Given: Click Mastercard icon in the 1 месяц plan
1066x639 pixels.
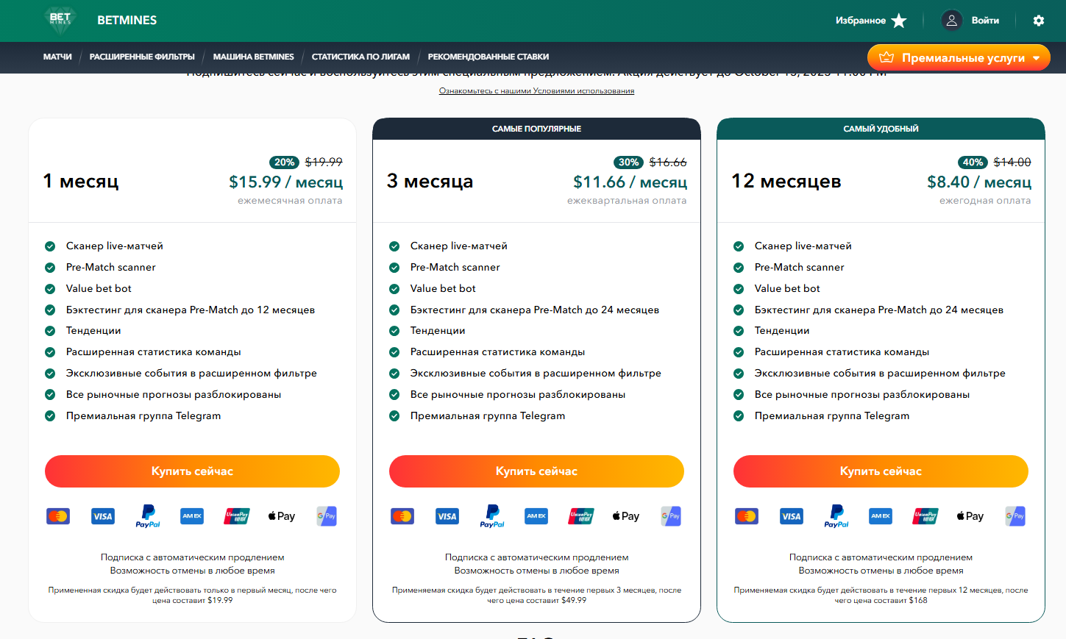Looking at the screenshot, I should click(x=58, y=516).
